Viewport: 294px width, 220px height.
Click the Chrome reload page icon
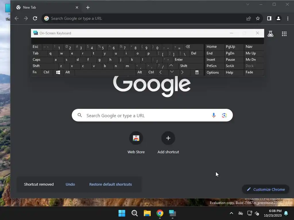coord(35,18)
